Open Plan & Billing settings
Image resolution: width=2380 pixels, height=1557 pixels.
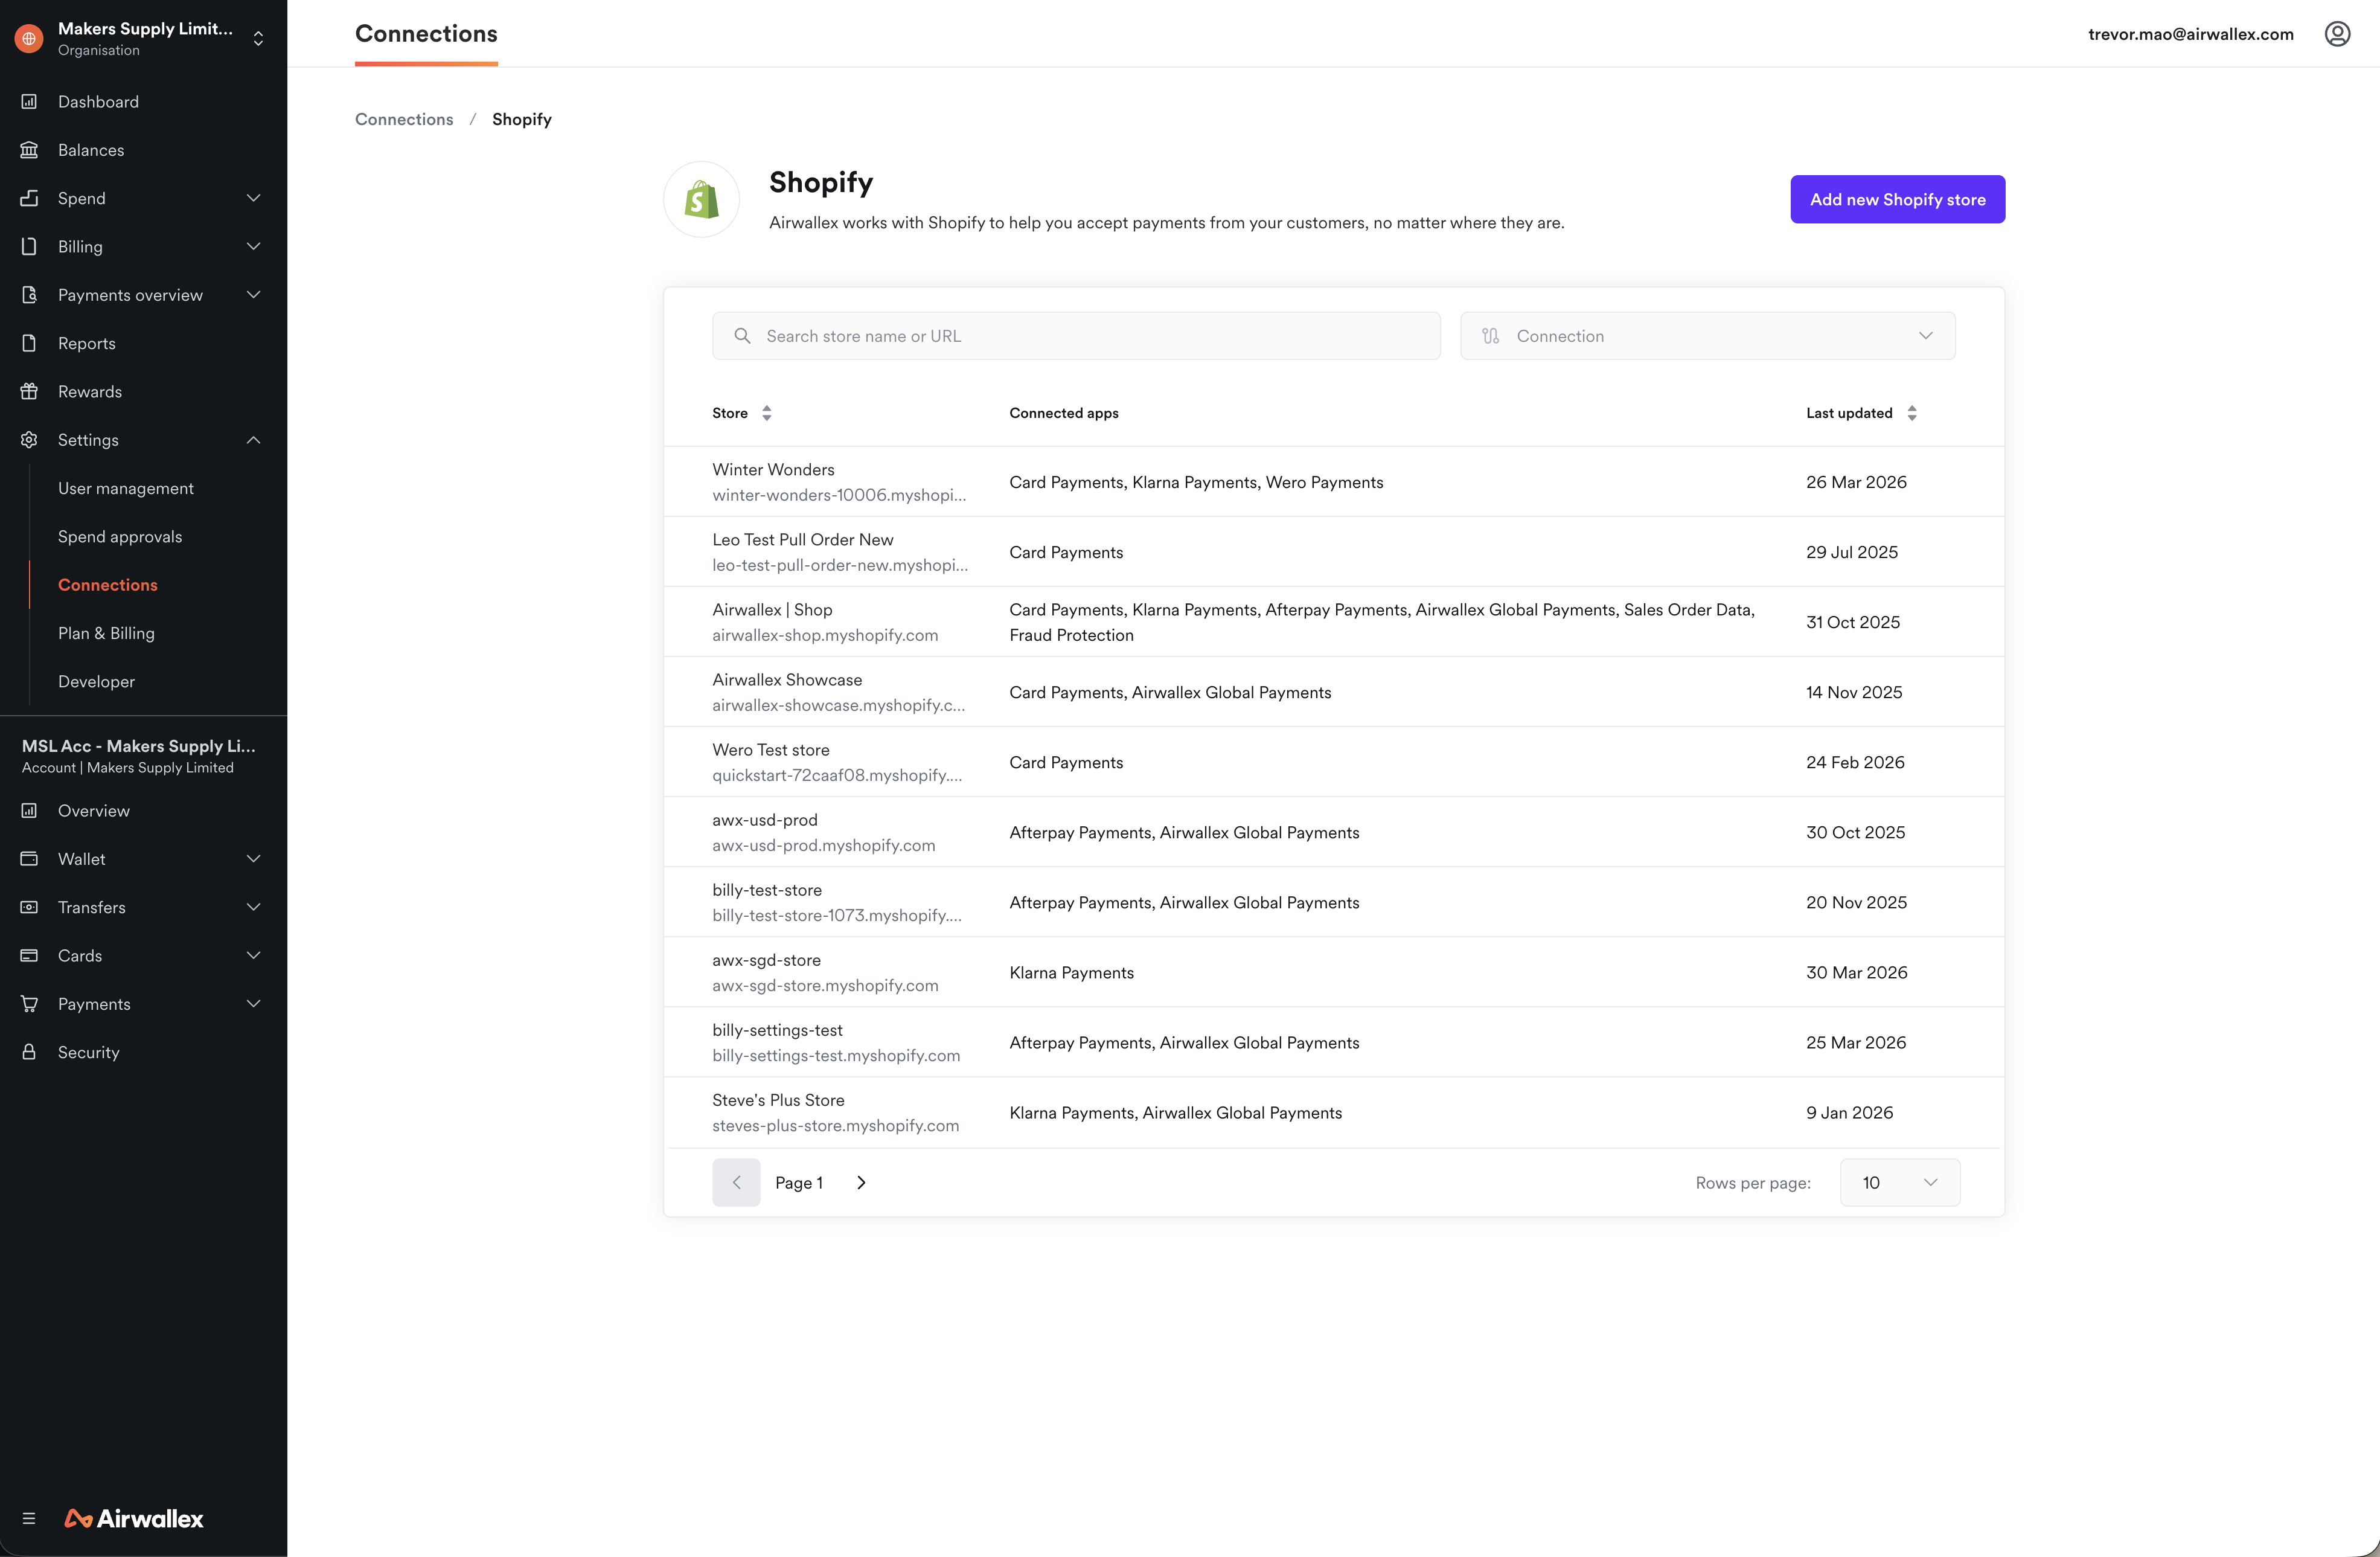pyautogui.click(x=106, y=634)
